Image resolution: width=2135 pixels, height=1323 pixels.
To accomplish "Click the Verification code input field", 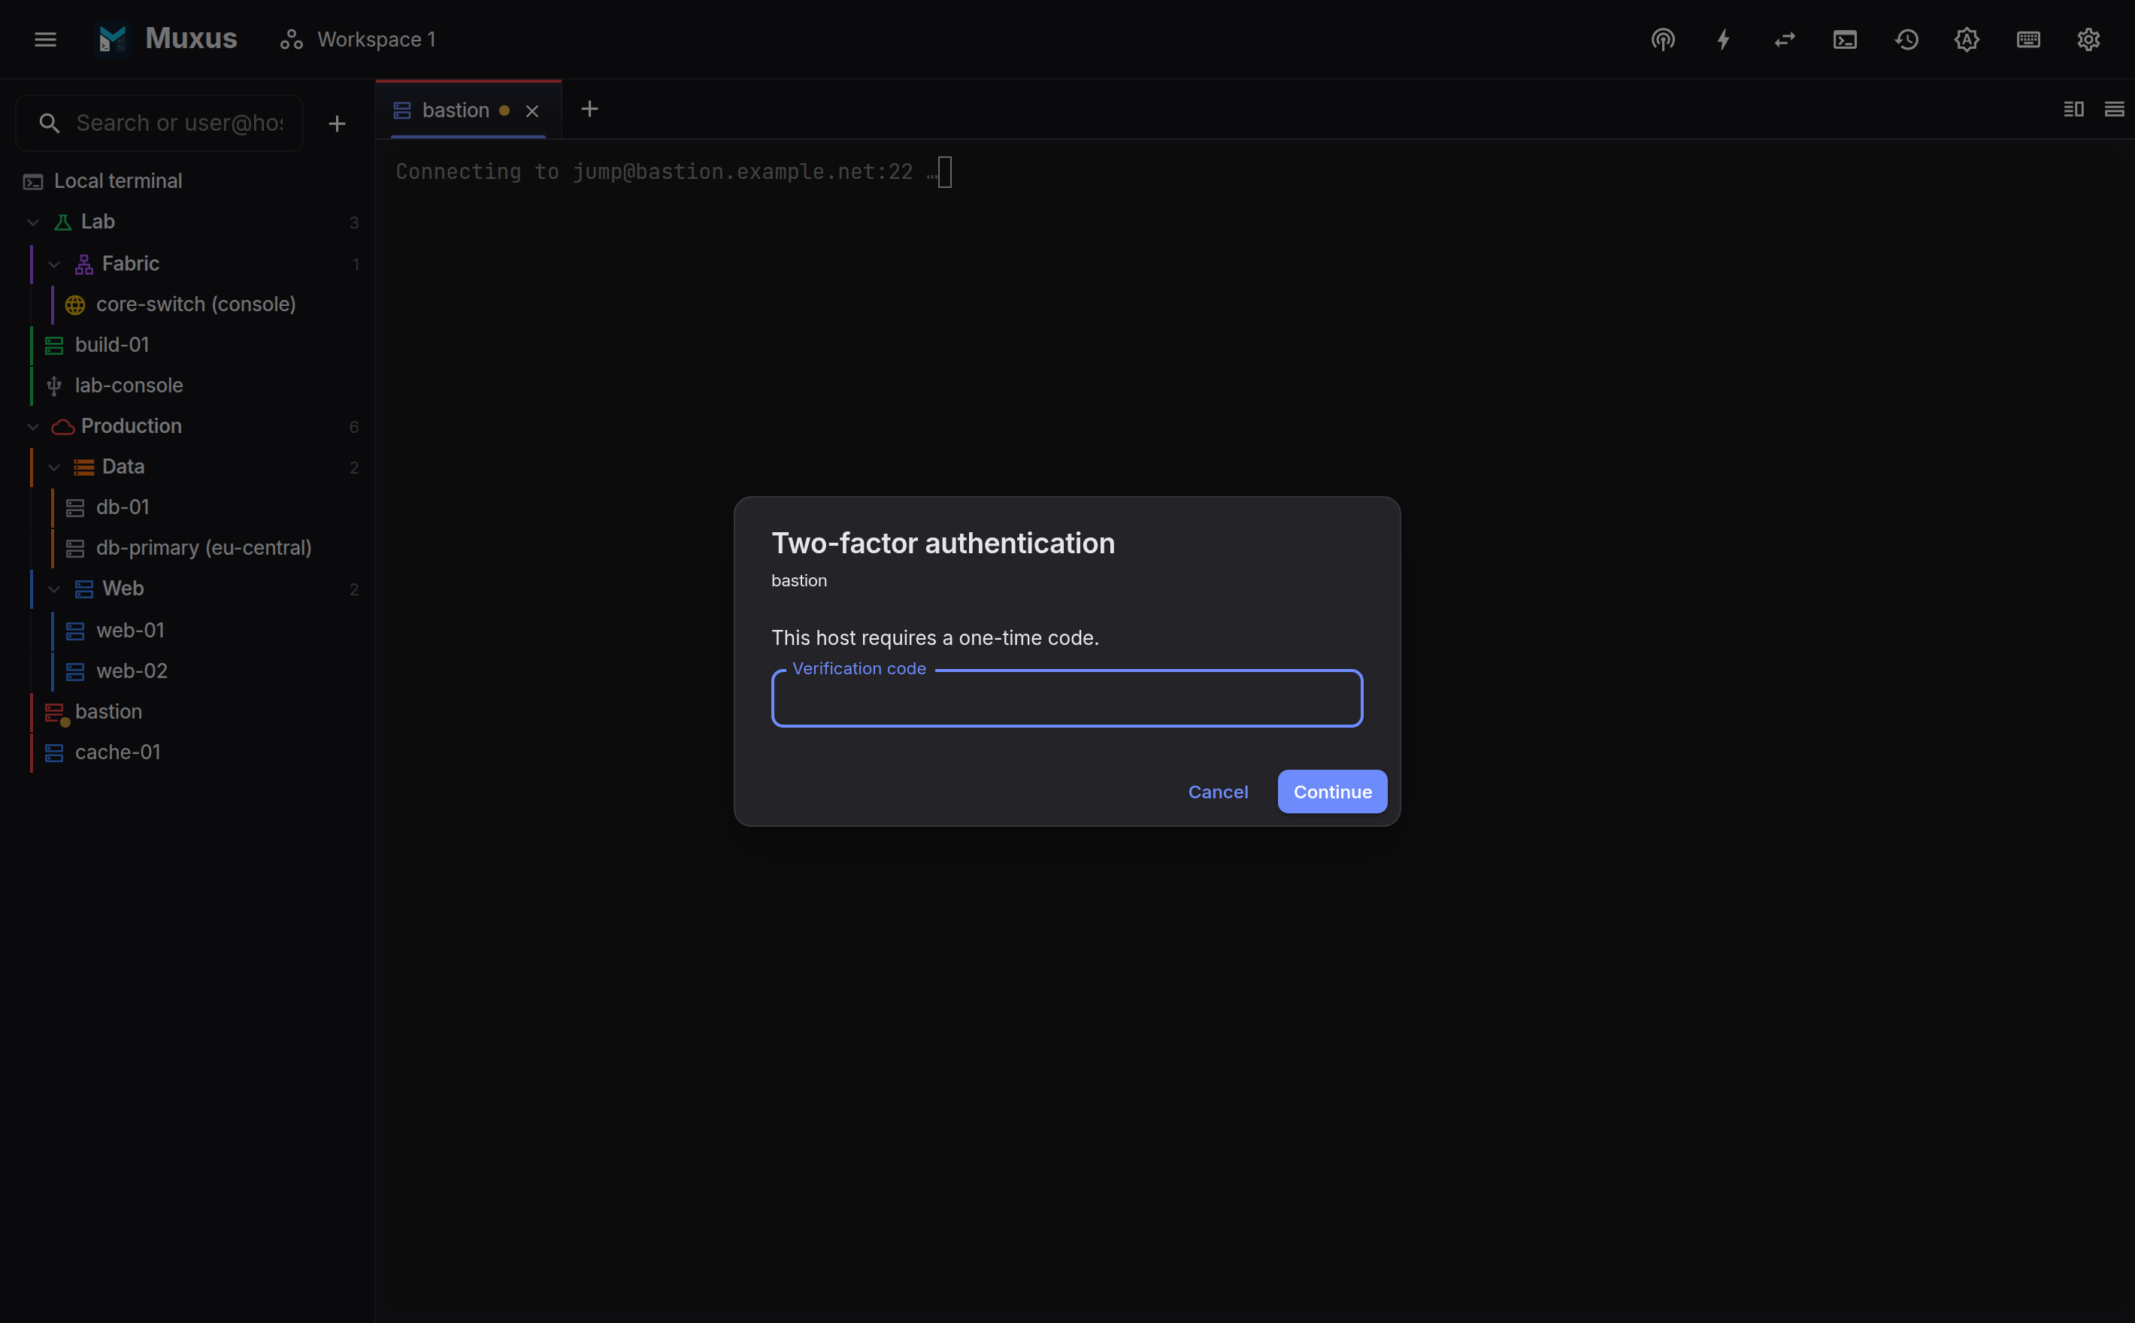I will [1067, 698].
